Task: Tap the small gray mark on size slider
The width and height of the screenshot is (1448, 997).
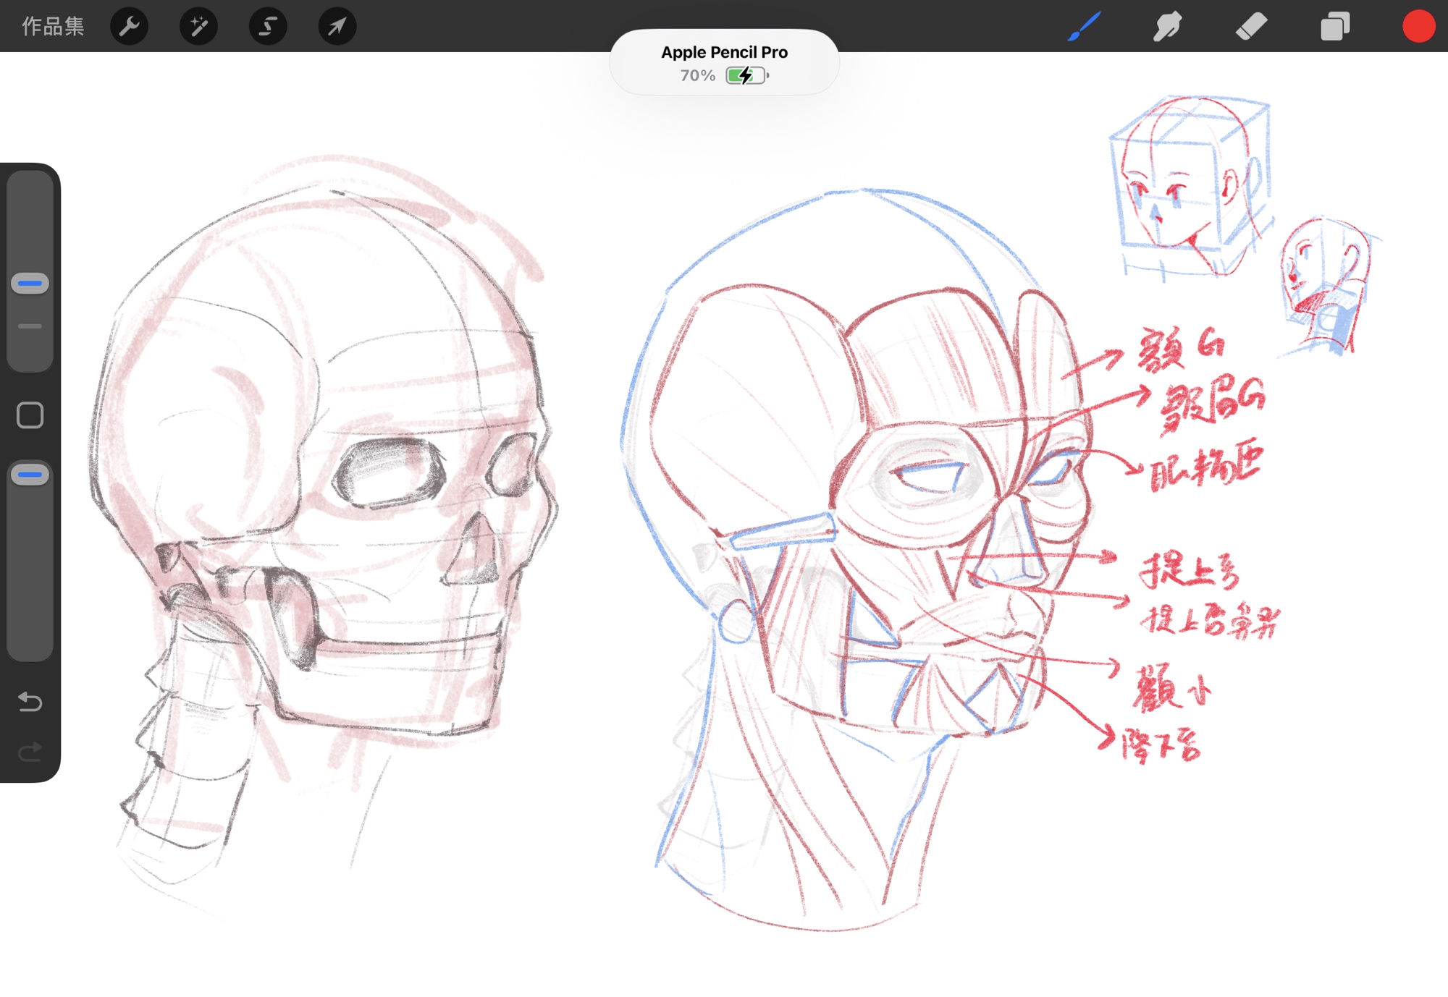Action: click(x=30, y=326)
